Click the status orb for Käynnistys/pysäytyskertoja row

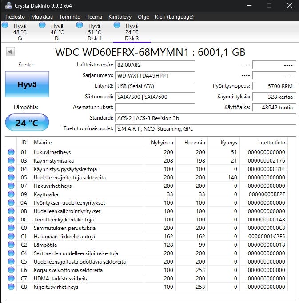[x=11, y=169]
